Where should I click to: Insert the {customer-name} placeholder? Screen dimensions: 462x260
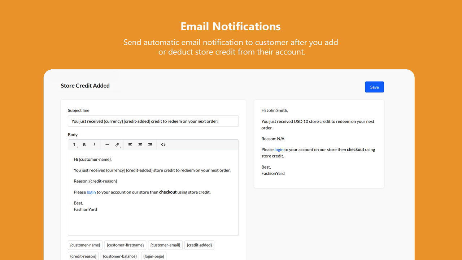tap(85, 245)
